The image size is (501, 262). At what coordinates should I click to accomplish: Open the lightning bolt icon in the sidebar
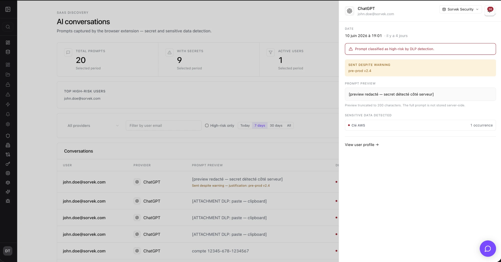8,104
